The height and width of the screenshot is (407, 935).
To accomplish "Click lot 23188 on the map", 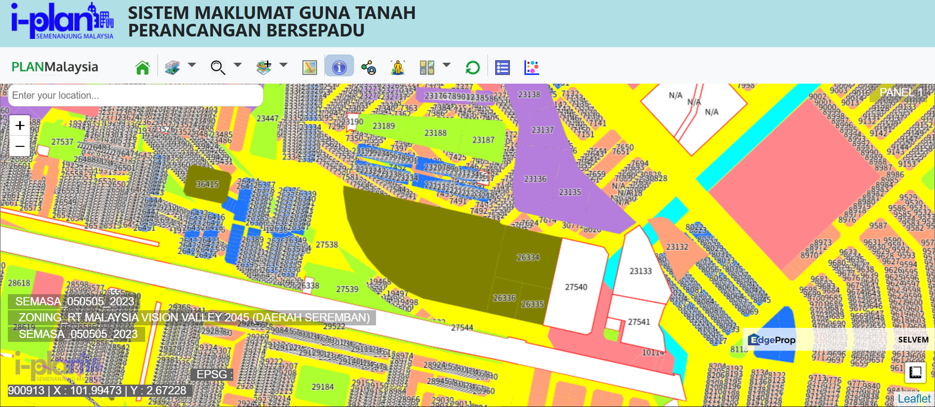I will click(x=435, y=133).
